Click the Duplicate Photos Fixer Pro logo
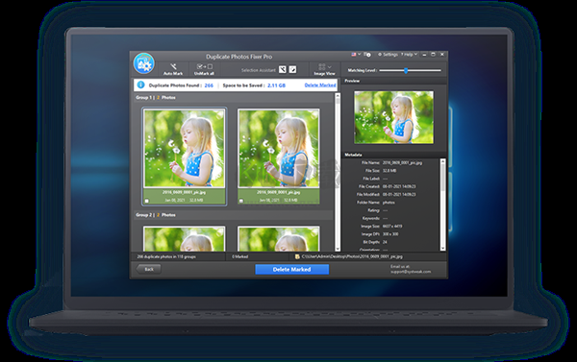577x362 pixels. click(x=144, y=63)
